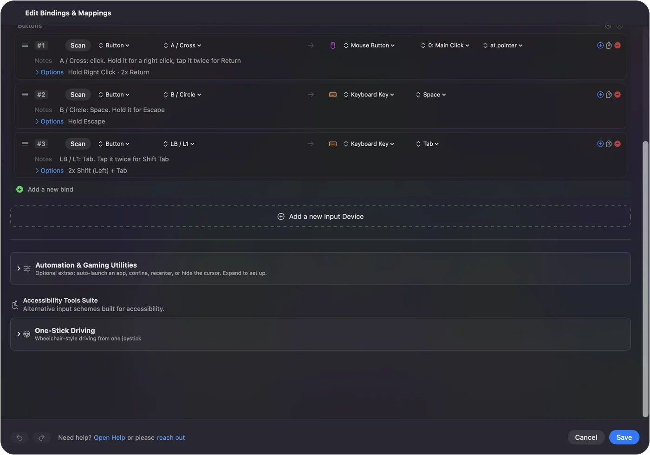Open the B / Circle input dropdown

[x=182, y=95]
